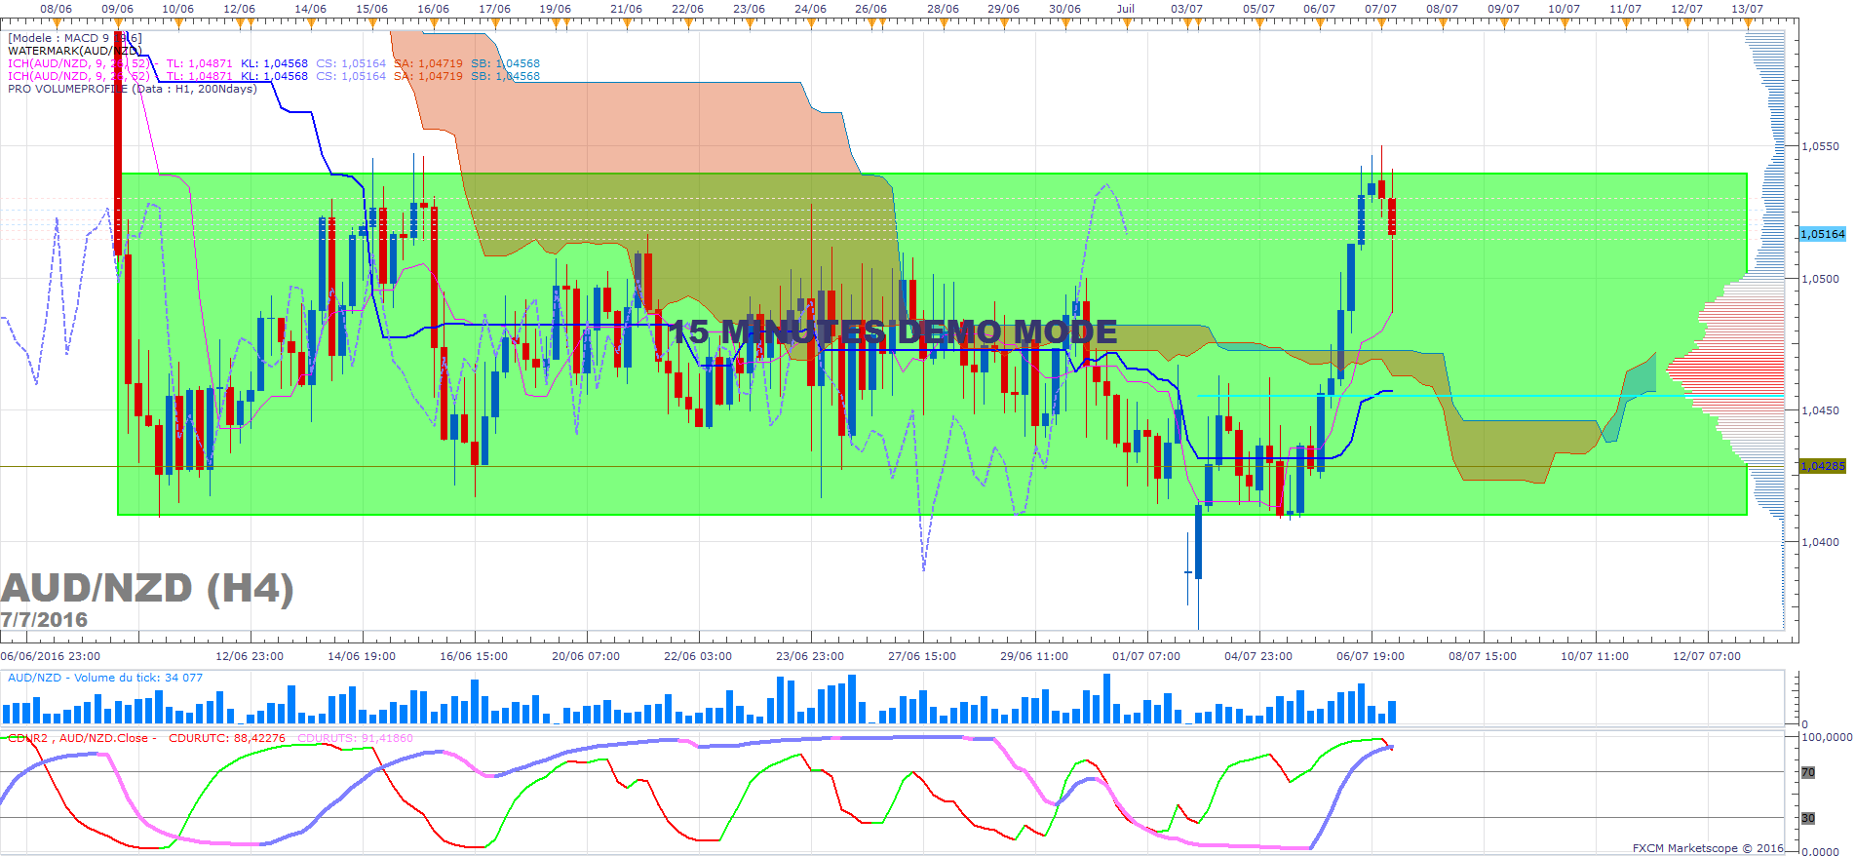Select the 30 level tag on the oscillator
Screen dimensions: 1855x856
(x=1808, y=818)
